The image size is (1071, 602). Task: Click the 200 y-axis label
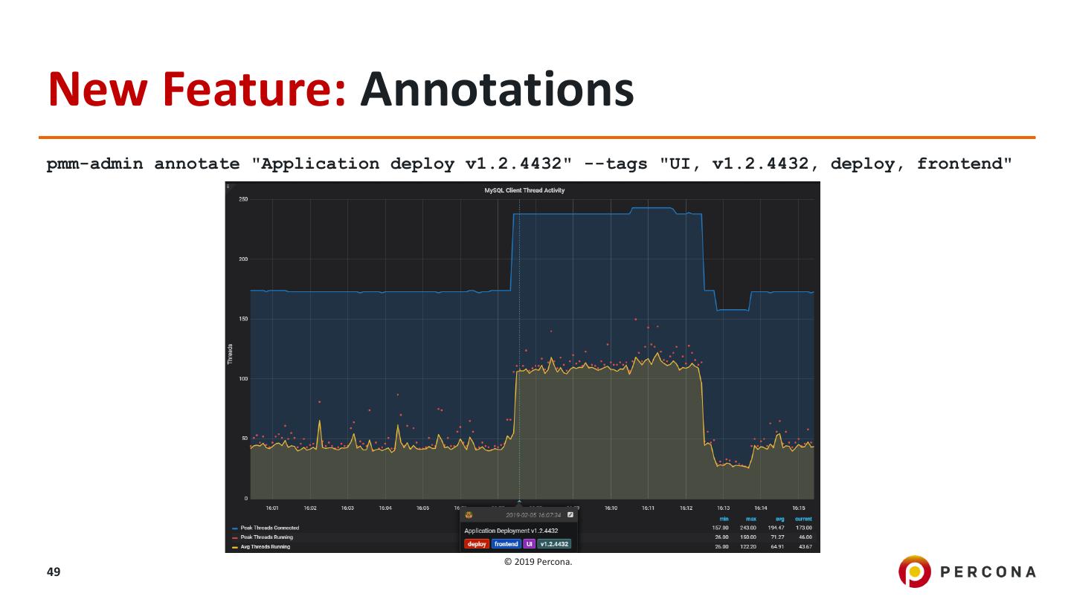(242, 259)
